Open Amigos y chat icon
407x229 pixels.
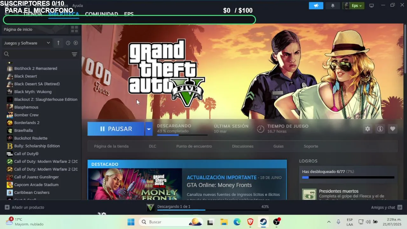(400, 207)
